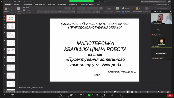
Task: Click the green Share Screen icon
Action: coord(89,95)
